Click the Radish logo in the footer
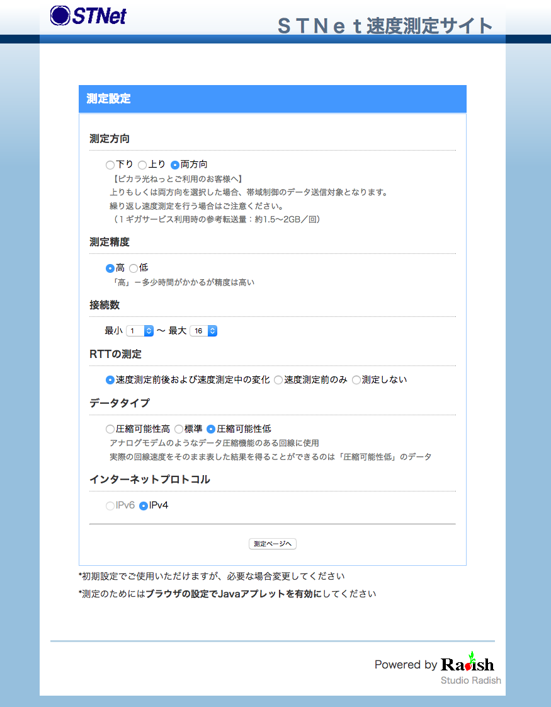 pos(467,663)
